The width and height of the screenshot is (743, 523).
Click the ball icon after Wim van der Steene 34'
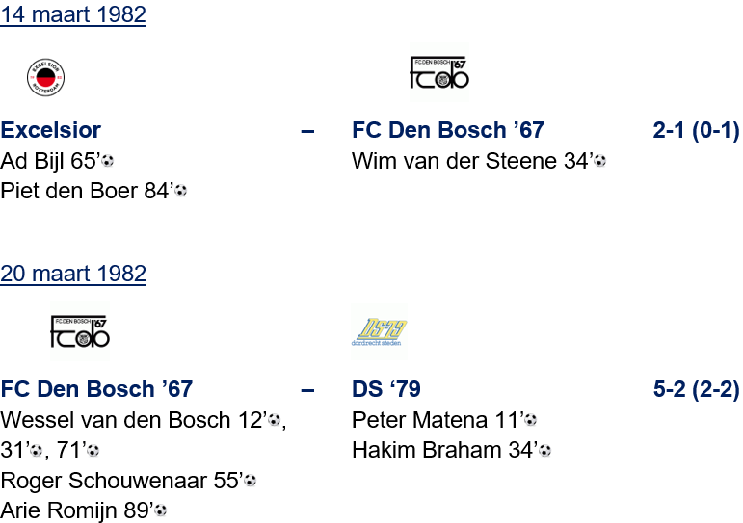pyautogui.click(x=599, y=162)
